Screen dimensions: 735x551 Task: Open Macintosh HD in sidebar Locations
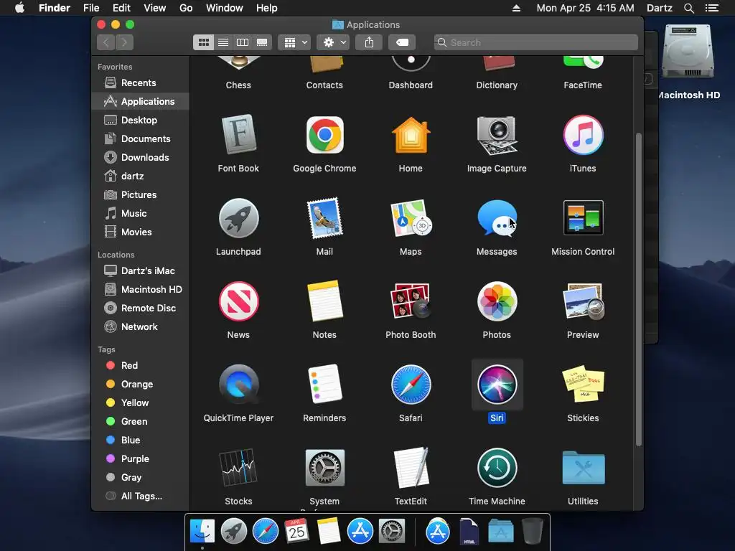pyautogui.click(x=141, y=290)
